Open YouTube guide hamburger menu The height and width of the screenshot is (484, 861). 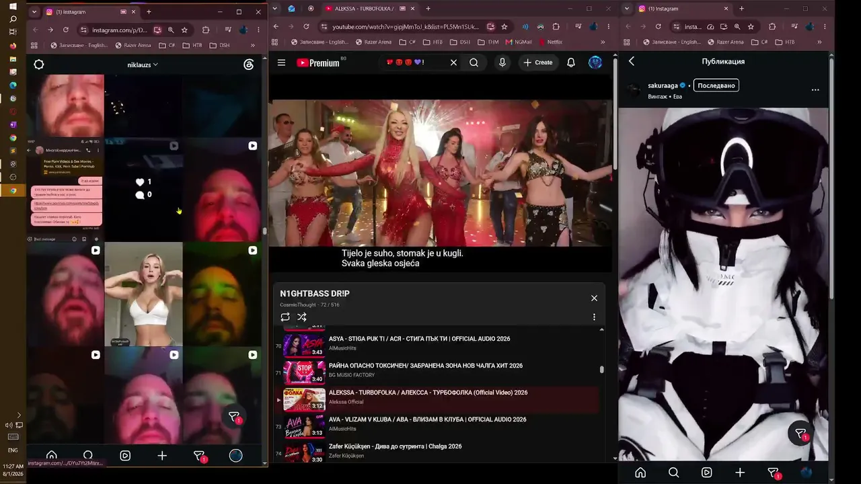point(281,63)
